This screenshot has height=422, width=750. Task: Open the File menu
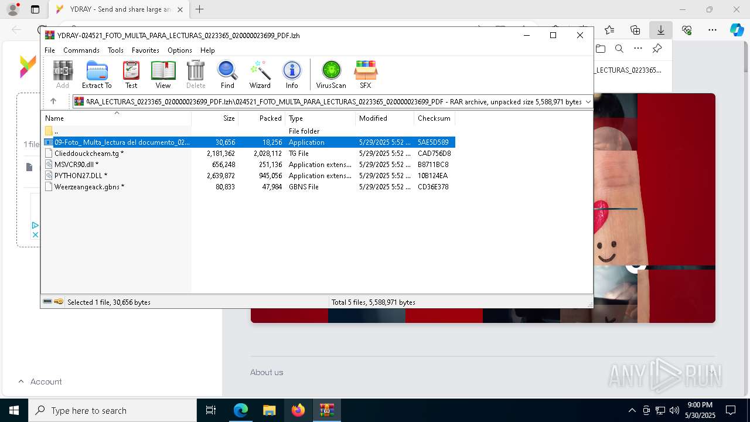point(50,50)
